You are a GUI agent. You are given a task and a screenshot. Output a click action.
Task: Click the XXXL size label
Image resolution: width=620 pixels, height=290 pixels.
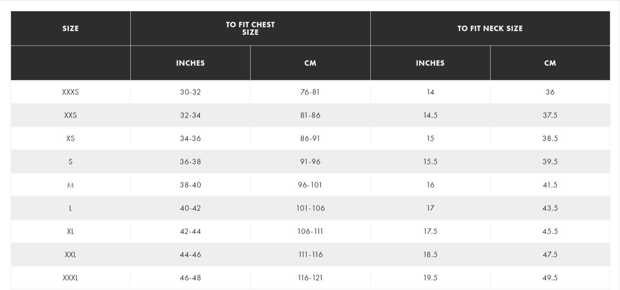pyautogui.click(x=71, y=278)
